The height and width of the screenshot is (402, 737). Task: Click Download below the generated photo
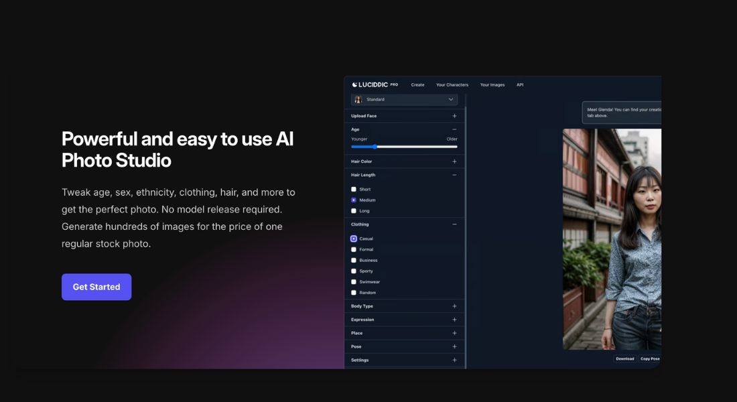click(x=624, y=358)
